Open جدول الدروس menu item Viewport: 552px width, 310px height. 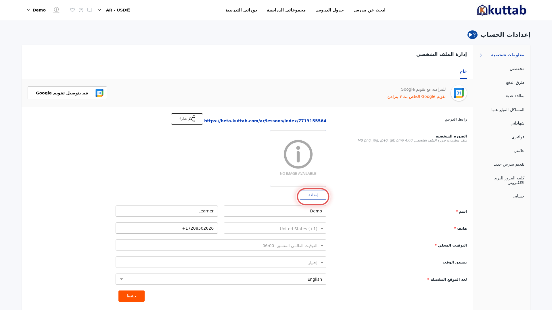tap(329, 10)
